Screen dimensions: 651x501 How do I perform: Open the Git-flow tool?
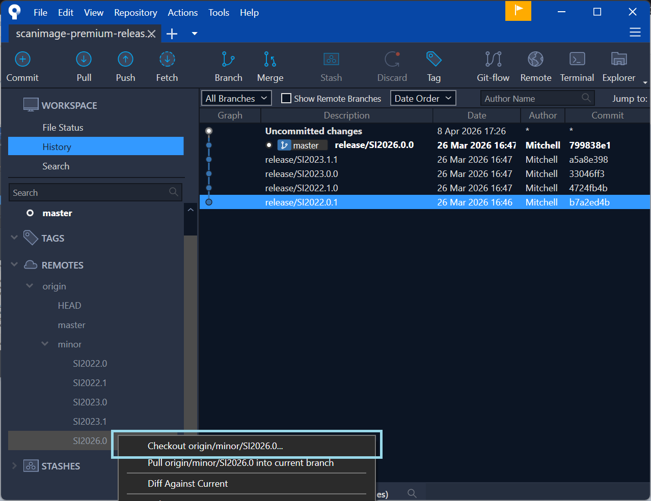[x=493, y=67]
